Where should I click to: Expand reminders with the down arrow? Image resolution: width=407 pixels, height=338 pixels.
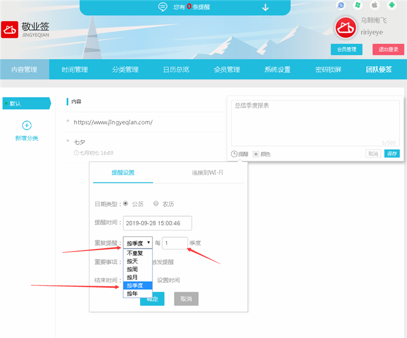265,8
